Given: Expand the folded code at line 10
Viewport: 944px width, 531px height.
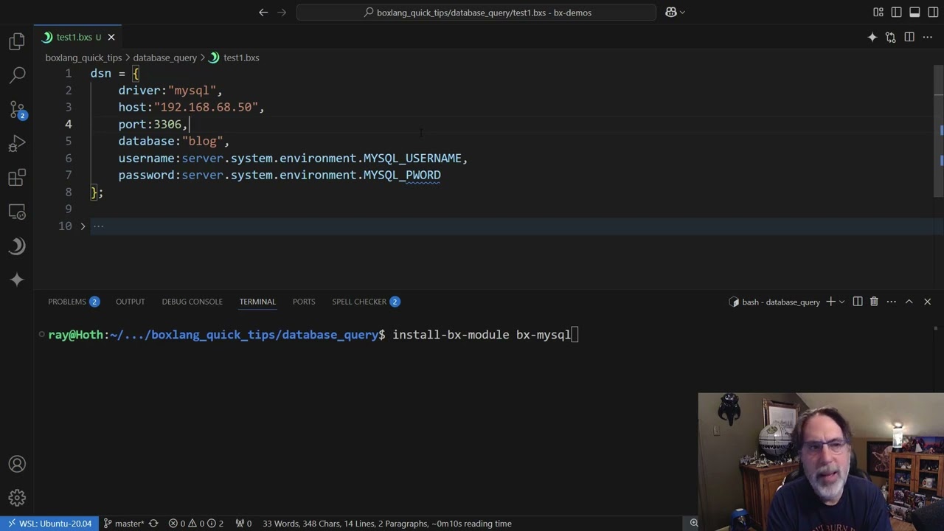Looking at the screenshot, I should 83,226.
